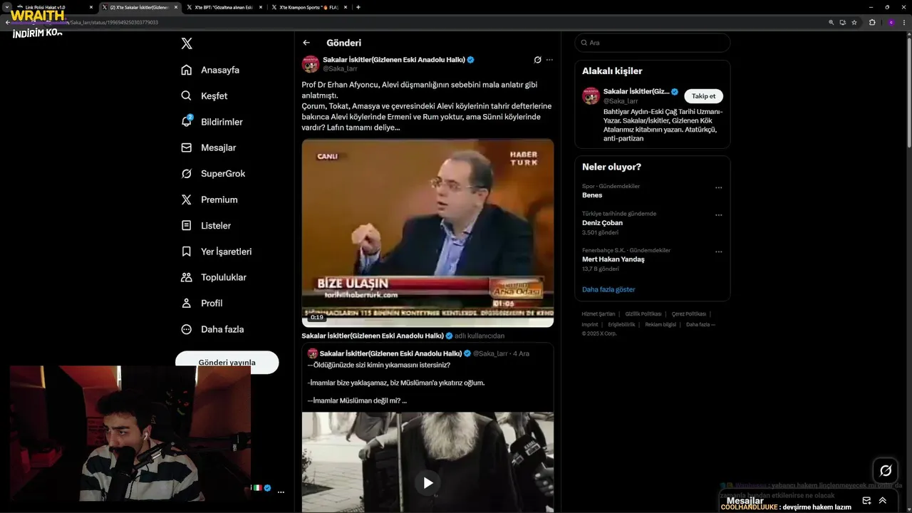Open the post's Grok explain icon
Screen dimensions: 912x513
pos(537,60)
